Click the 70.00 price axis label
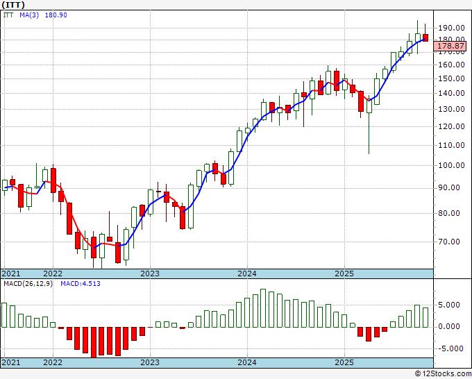472x379 pixels. (x=453, y=242)
